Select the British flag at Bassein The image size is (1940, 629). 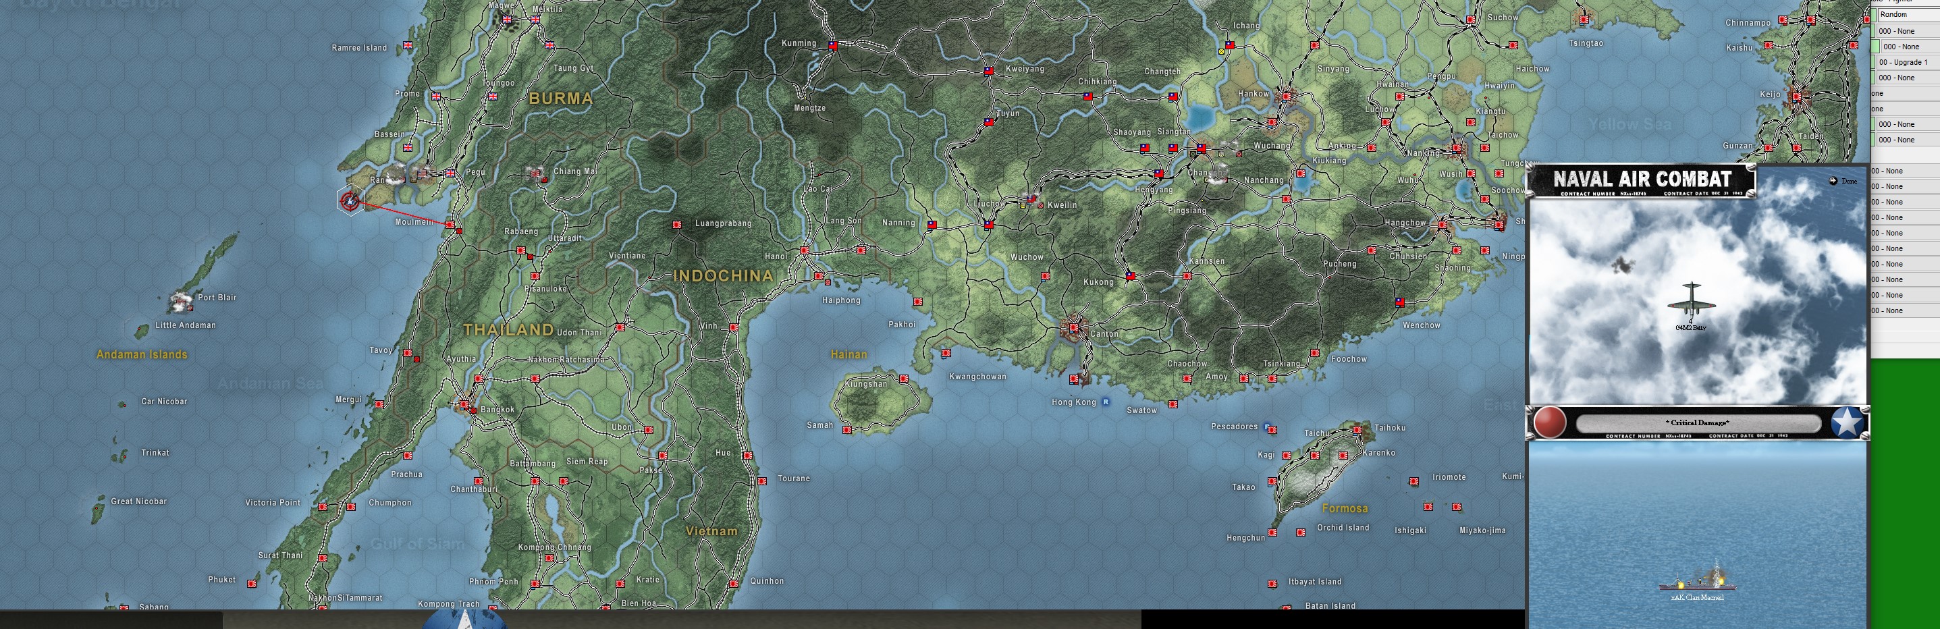tap(408, 148)
